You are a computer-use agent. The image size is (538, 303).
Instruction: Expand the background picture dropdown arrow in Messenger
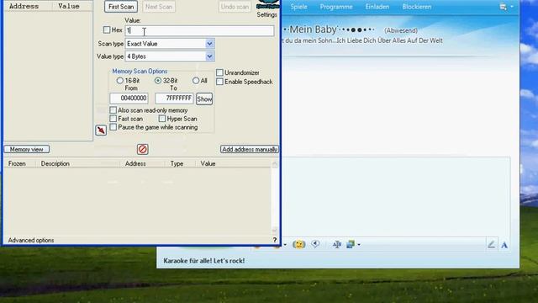(359, 245)
